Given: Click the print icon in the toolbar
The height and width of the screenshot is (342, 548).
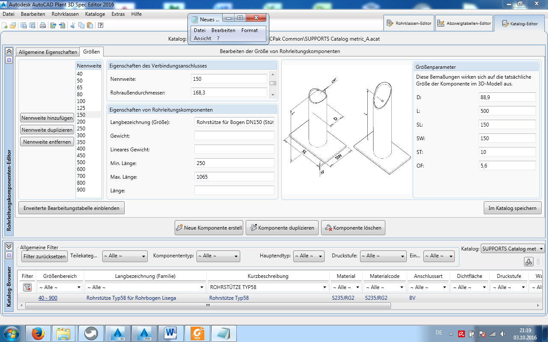Looking at the screenshot, I should pyautogui.click(x=43, y=25).
